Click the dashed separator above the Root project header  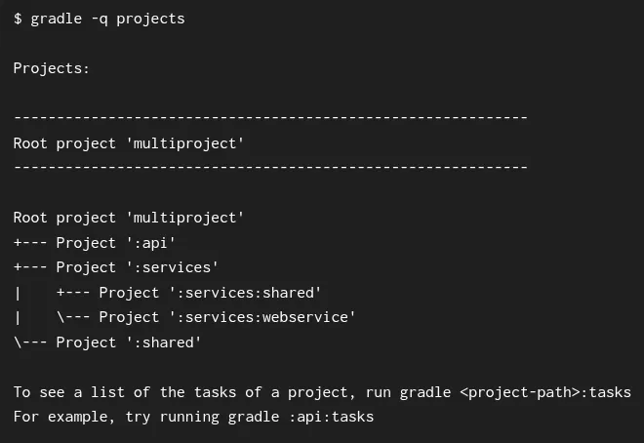point(270,118)
